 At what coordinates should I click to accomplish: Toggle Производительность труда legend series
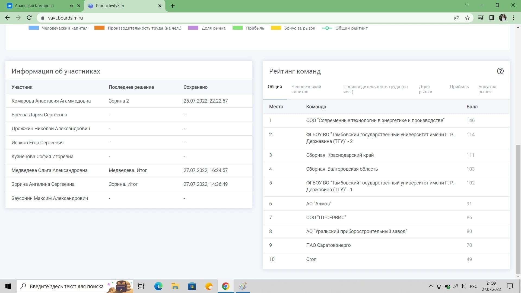[x=138, y=28]
